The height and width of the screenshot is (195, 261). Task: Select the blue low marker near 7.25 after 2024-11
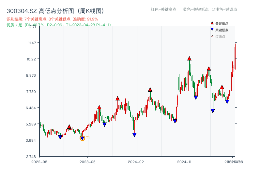click(x=196, y=97)
